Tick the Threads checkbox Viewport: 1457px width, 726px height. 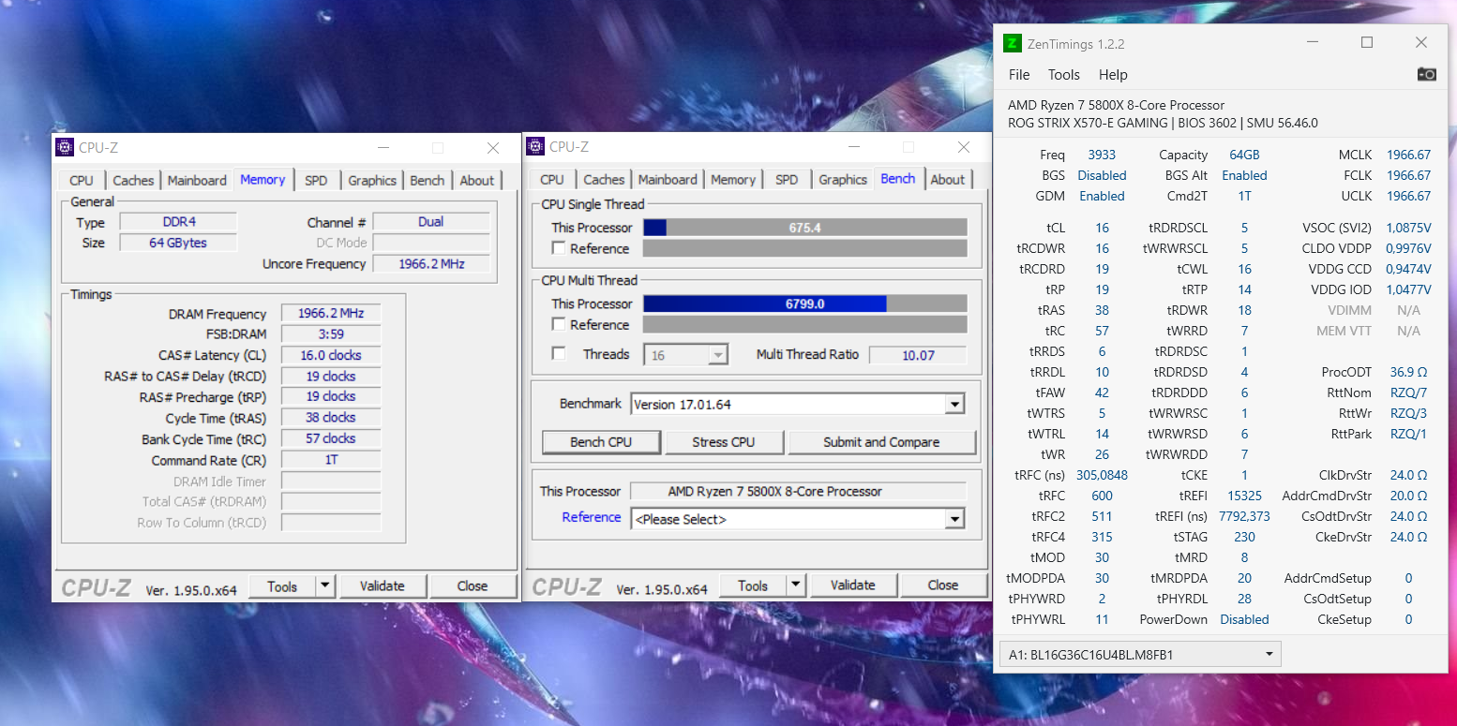(x=559, y=353)
